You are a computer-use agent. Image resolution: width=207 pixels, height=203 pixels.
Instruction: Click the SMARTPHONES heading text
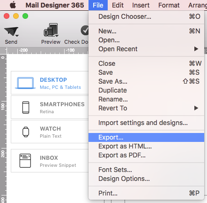click(x=62, y=104)
